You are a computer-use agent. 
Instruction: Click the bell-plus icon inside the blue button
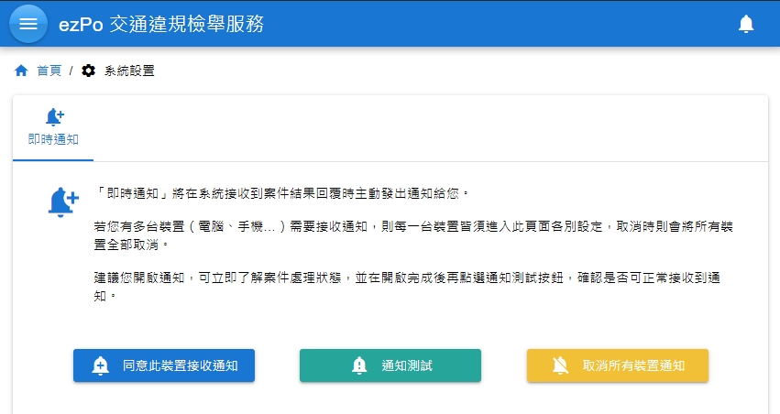pyautogui.click(x=101, y=365)
